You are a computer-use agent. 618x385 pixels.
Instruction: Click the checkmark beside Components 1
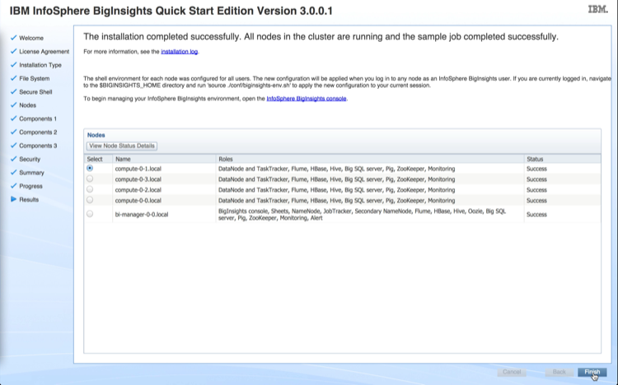click(x=14, y=118)
